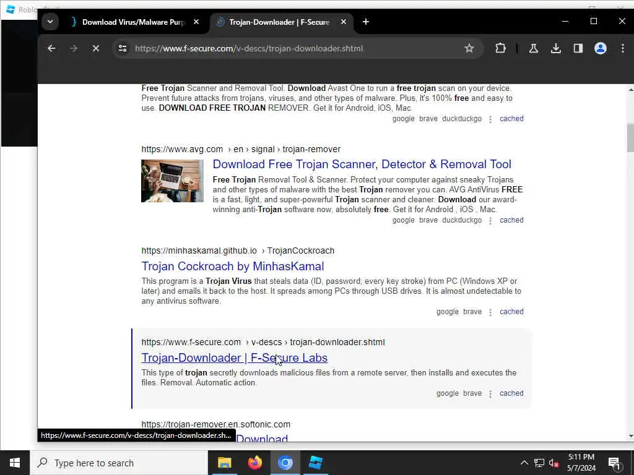Open cached version of F-Secure result
The height and width of the screenshot is (475, 634).
511,393
